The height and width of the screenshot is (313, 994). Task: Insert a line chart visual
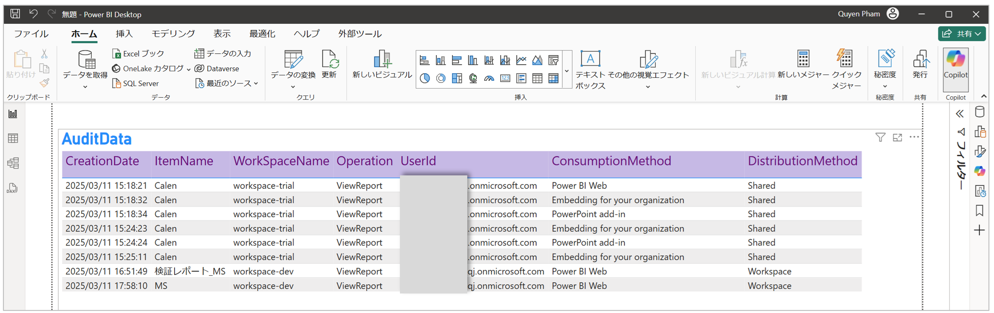[521, 60]
